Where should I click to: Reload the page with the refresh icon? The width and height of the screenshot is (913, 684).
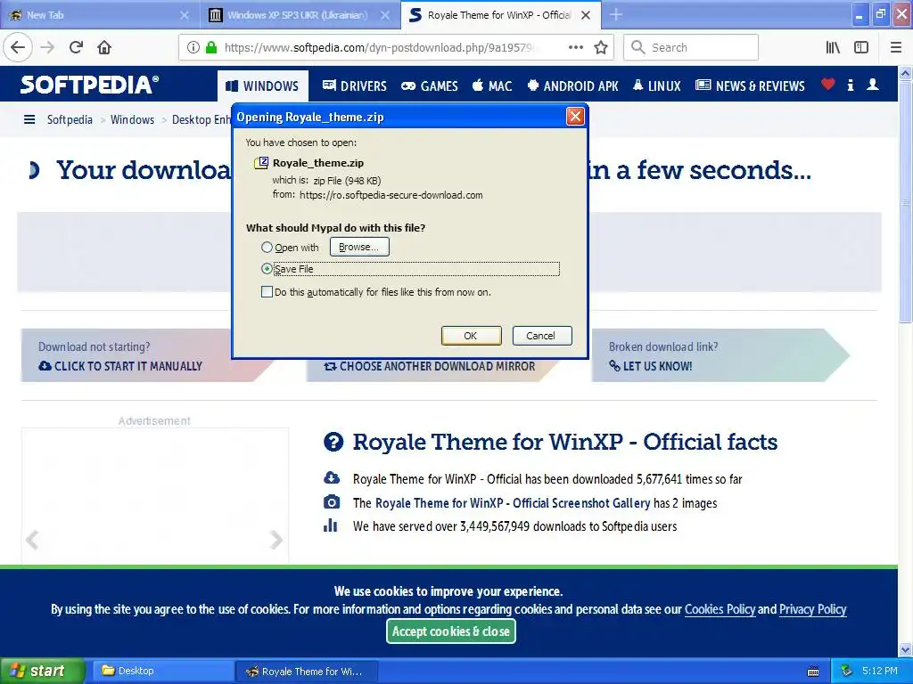tap(77, 48)
